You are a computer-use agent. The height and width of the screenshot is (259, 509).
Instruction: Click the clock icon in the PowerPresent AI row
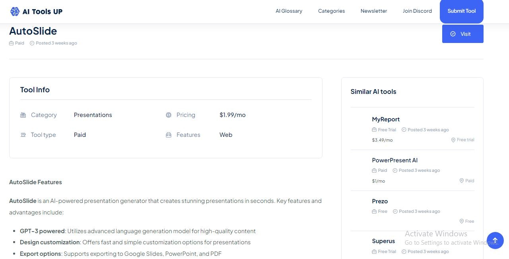(x=395, y=170)
